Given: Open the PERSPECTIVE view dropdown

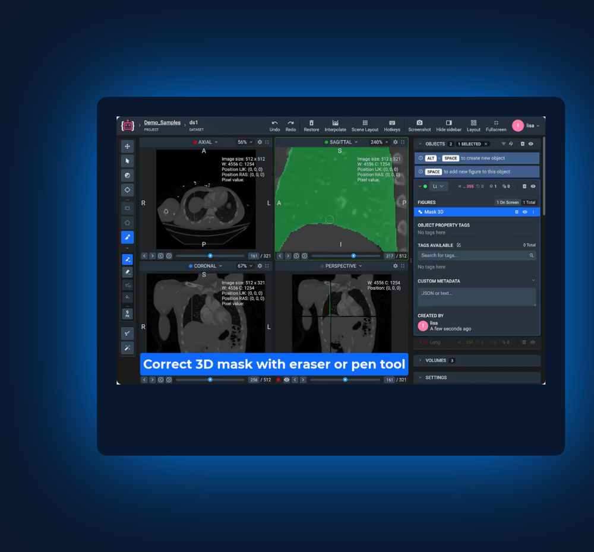Looking at the screenshot, I should click(x=341, y=266).
